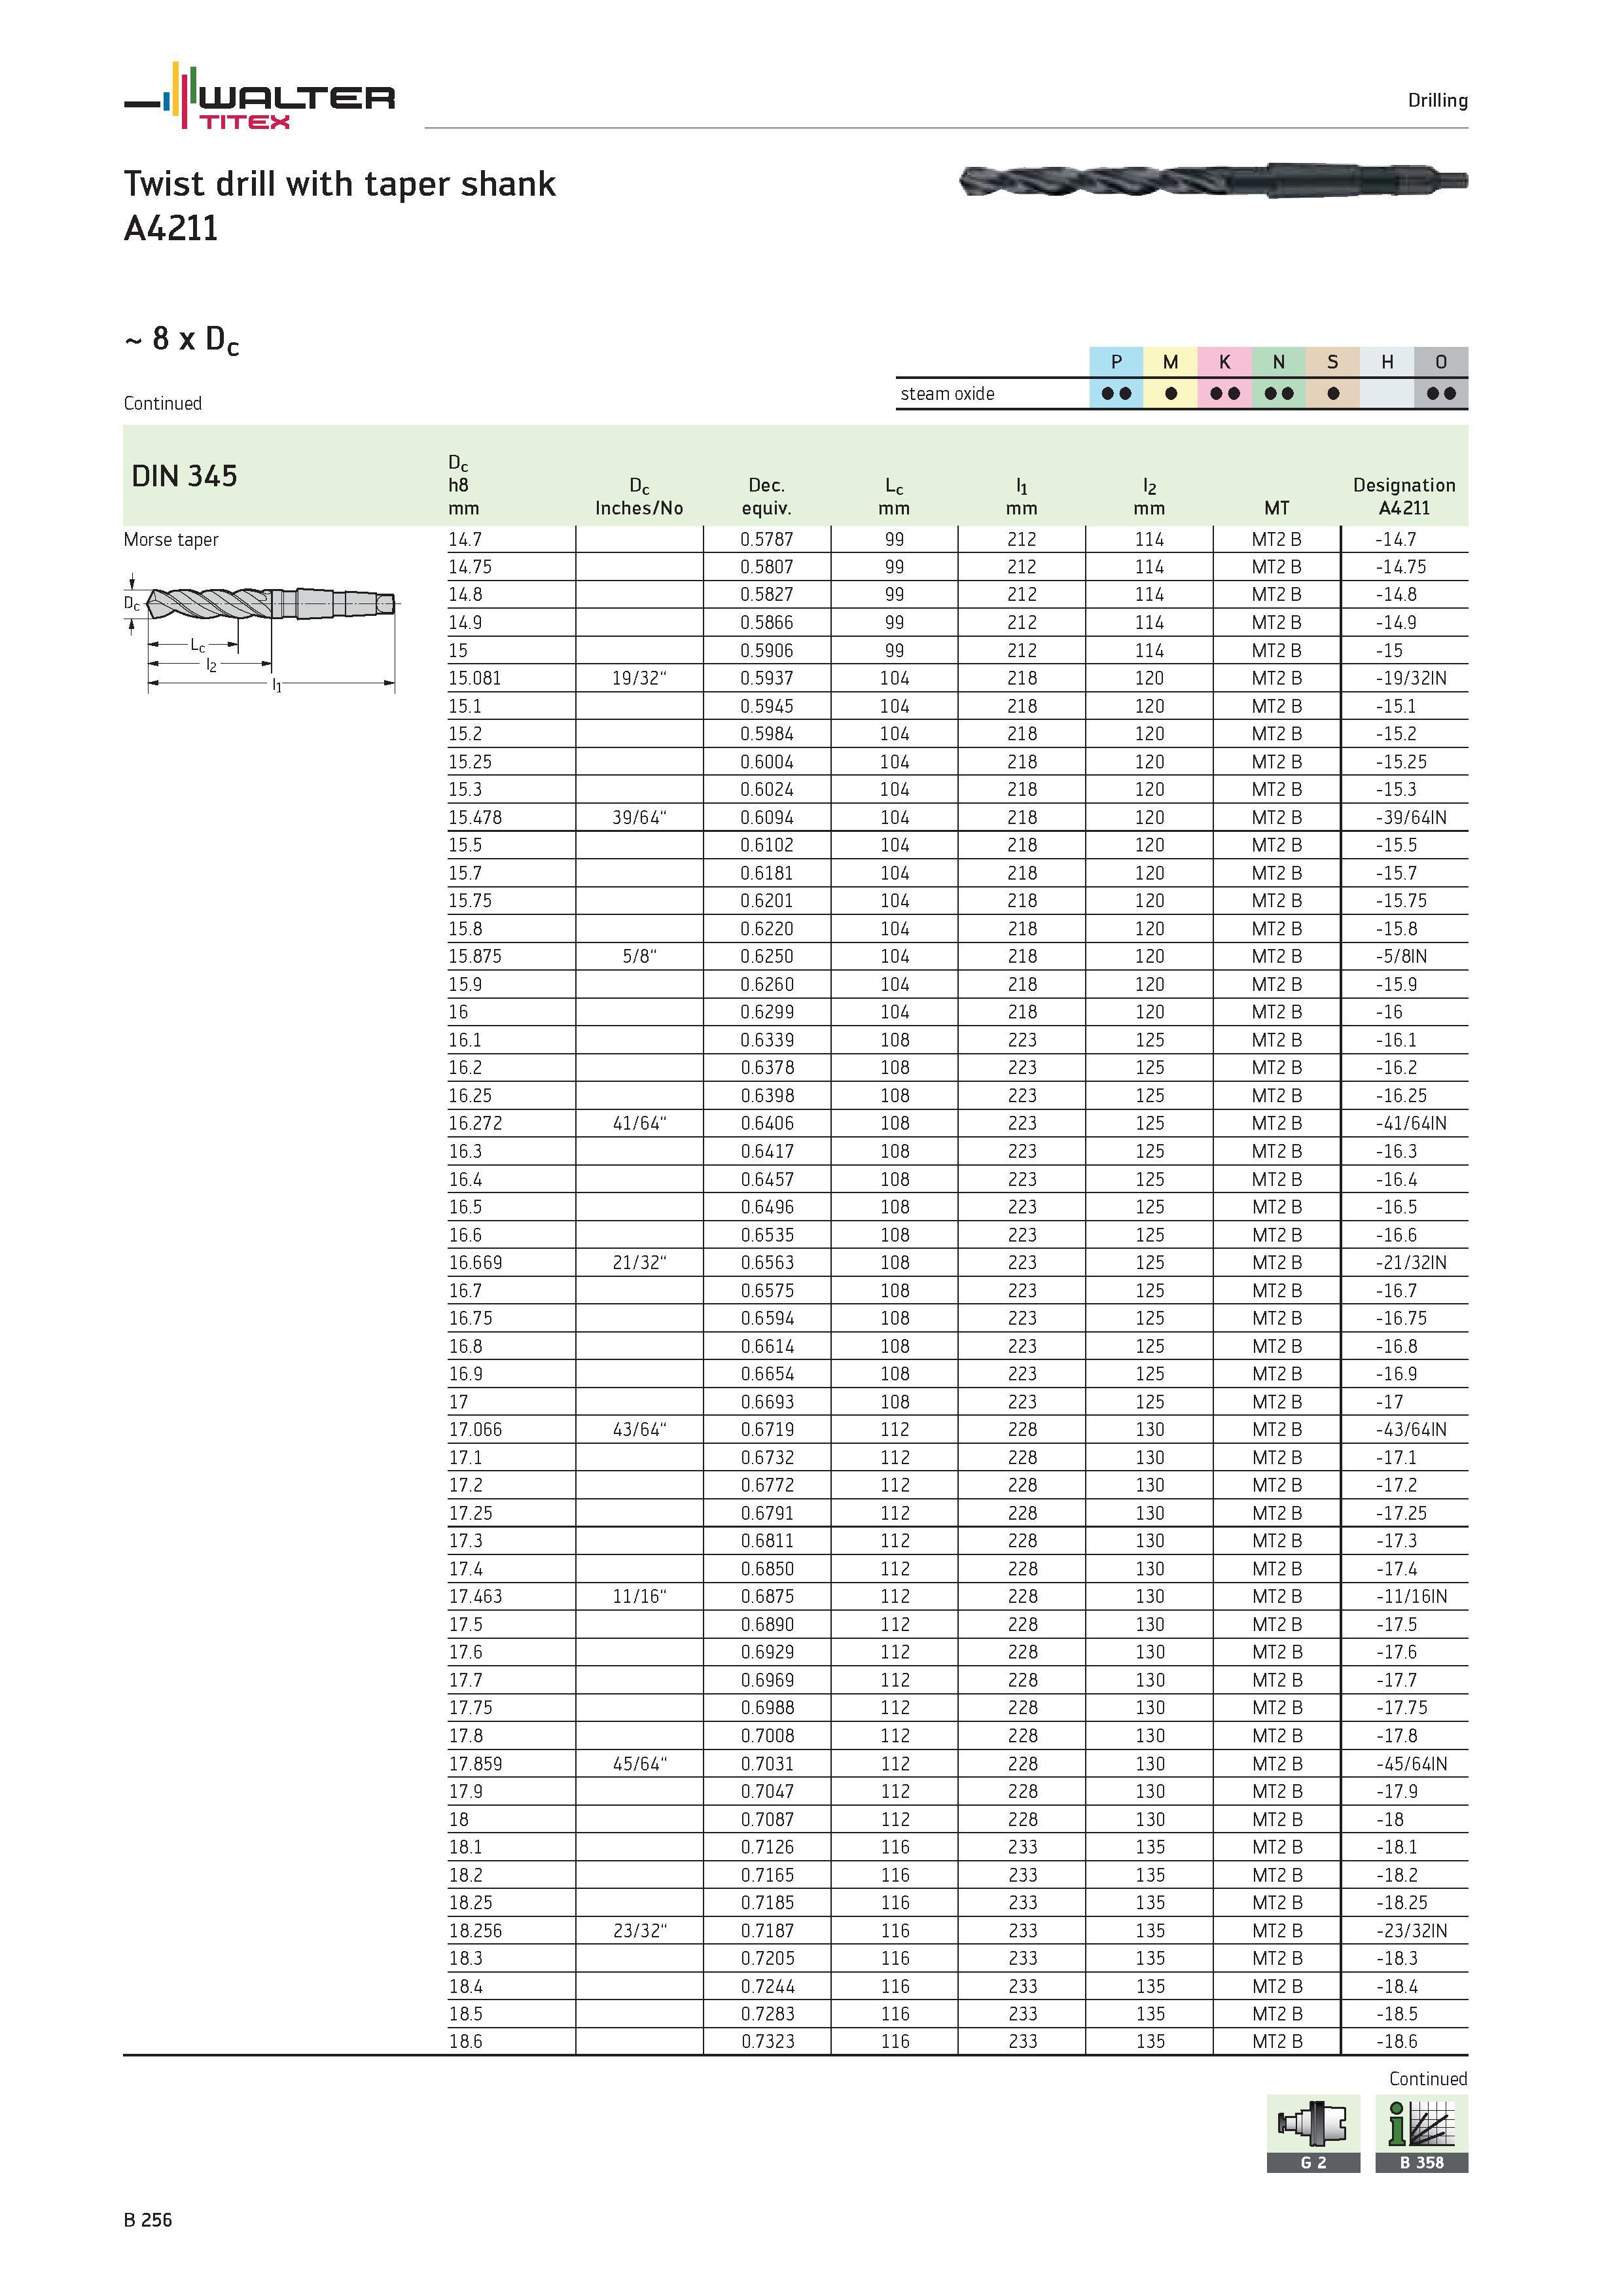Click the 'MT' column header
The height and width of the screenshot is (2296, 1623).
coord(1277,508)
